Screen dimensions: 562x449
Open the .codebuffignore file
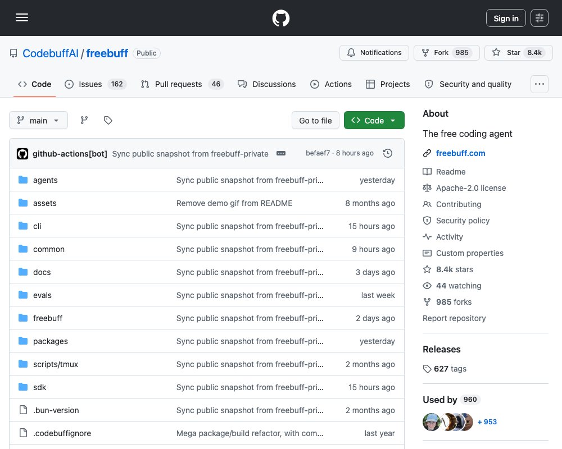point(62,433)
